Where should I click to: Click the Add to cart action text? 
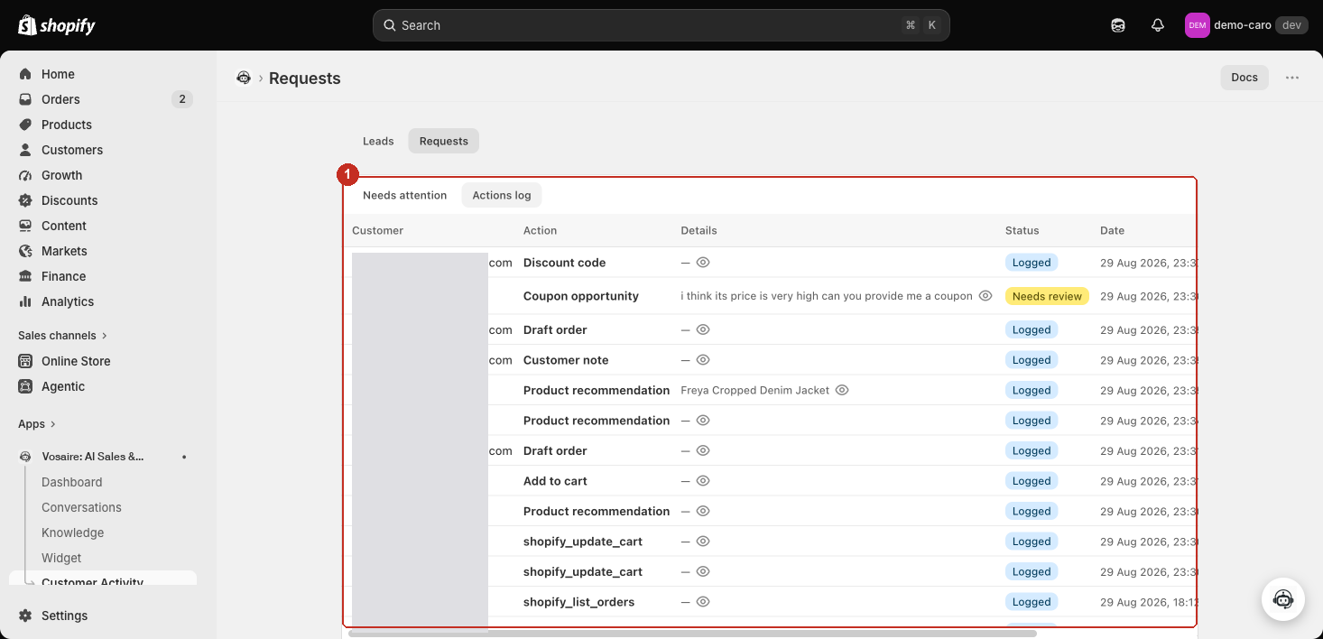point(555,481)
